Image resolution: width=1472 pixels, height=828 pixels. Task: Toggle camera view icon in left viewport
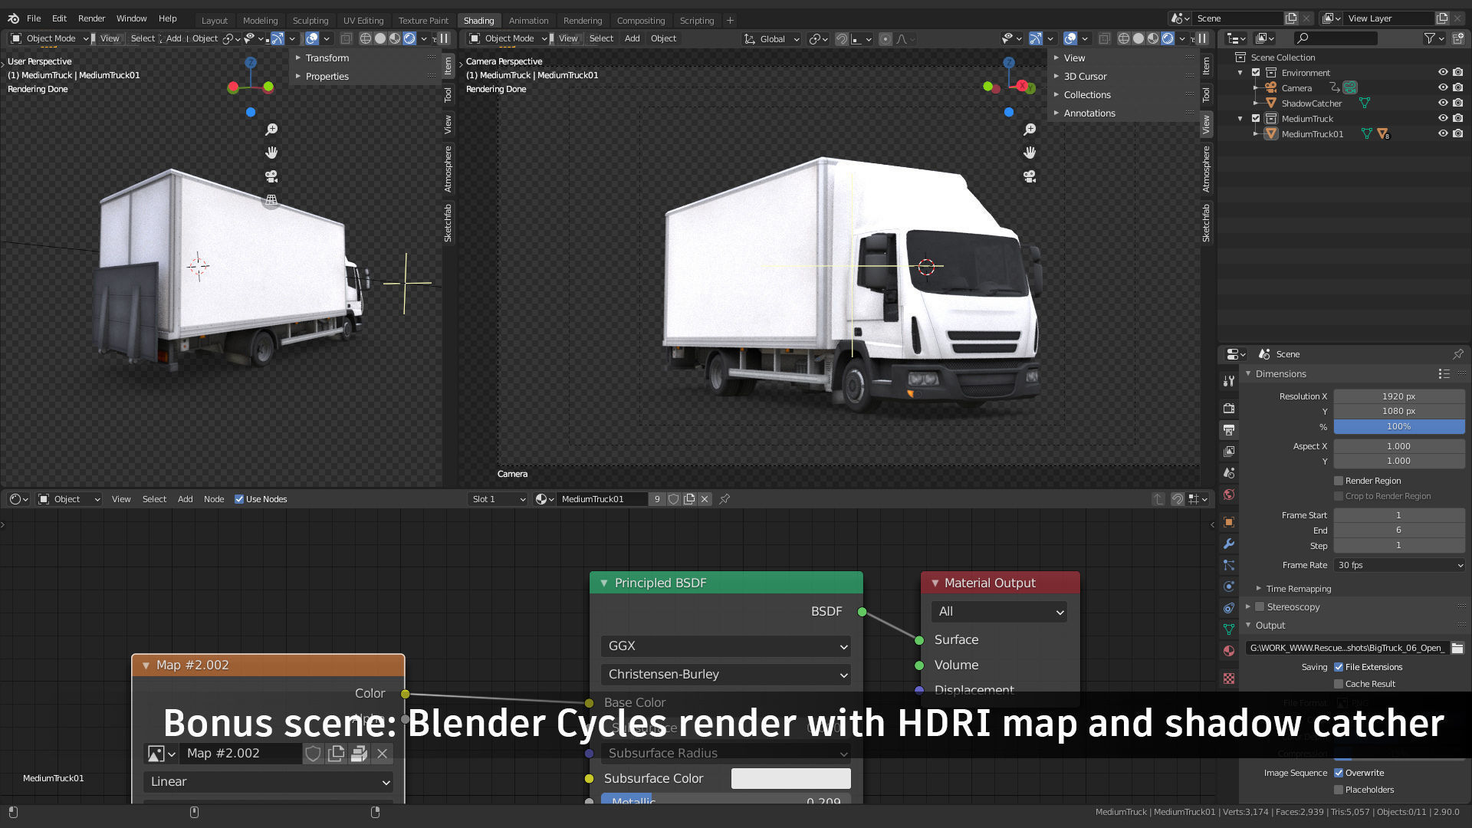(271, 176)
